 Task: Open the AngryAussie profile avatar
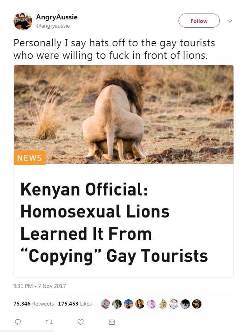(23, 21)
